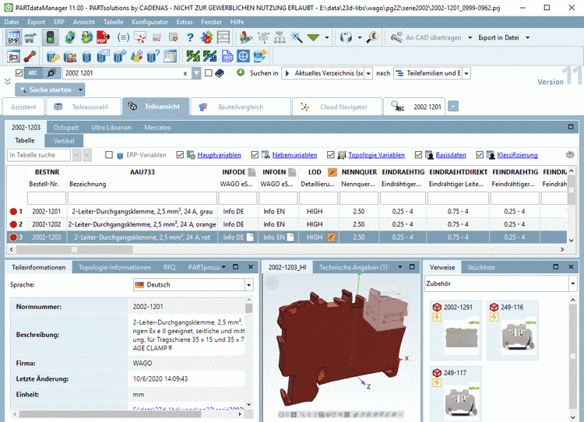The width and height of the screenshot is (584, 422).
Task: Click the shopping cart toolbar icon
Action: (30, 37)
